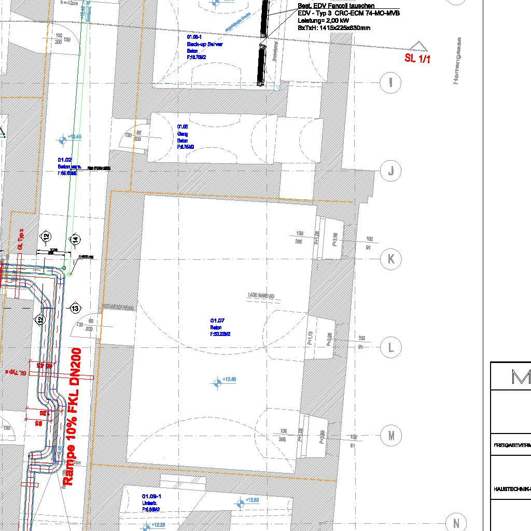Select the grid axis bubble J
This screenshot has width=531, height=531.
(x=390, y=171)
